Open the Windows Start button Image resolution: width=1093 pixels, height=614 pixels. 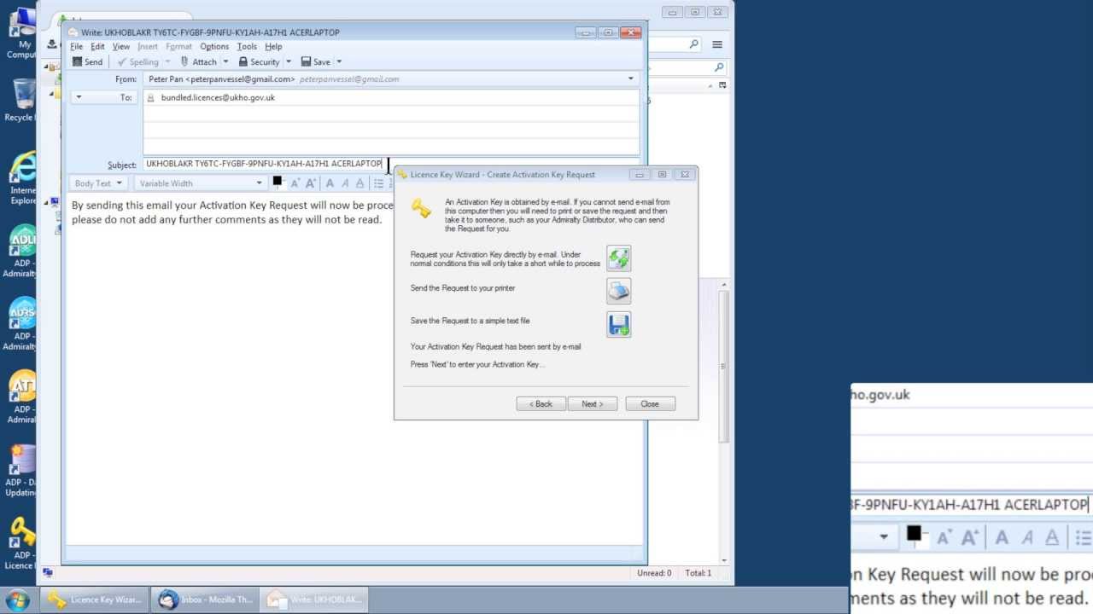[17, 600]
